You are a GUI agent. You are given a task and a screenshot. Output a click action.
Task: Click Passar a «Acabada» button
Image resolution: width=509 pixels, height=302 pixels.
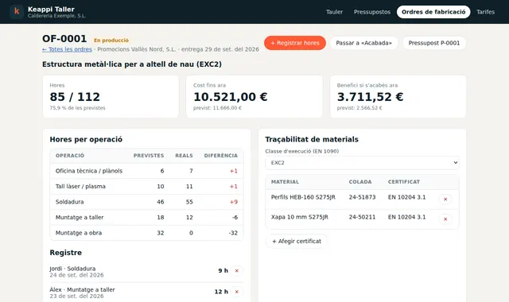pos(364,43)
